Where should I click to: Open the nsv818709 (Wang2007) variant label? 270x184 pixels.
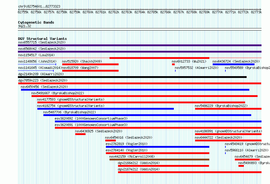(80, 68)
